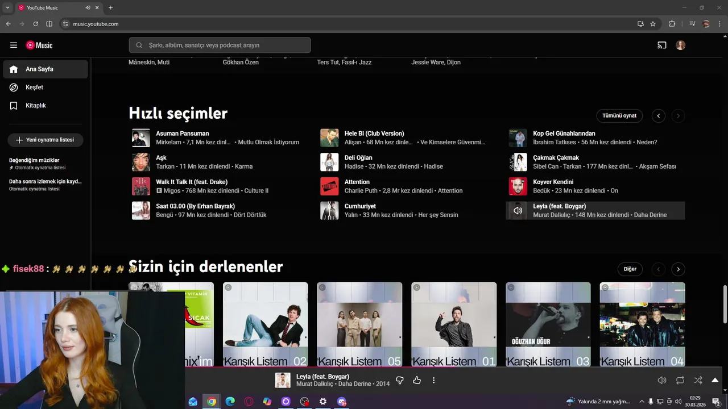Open Settings gear in taskbar
The height and width of the screenshot is (409, 728).
click(323, 402)
